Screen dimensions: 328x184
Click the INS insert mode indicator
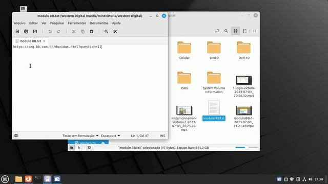(162, 135)
